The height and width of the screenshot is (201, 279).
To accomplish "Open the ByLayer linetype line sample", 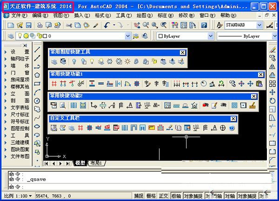I will point(230,36).
